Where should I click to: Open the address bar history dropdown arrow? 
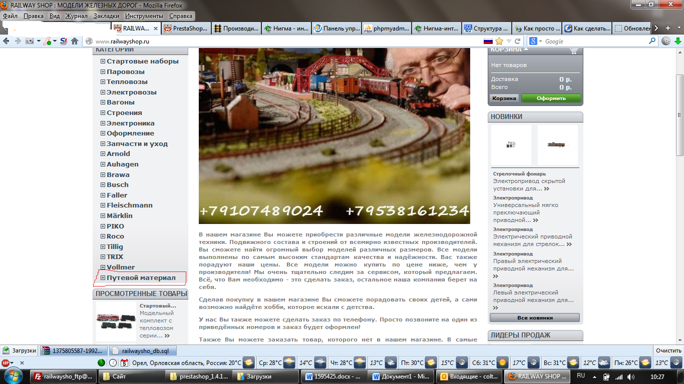[509, 41]
